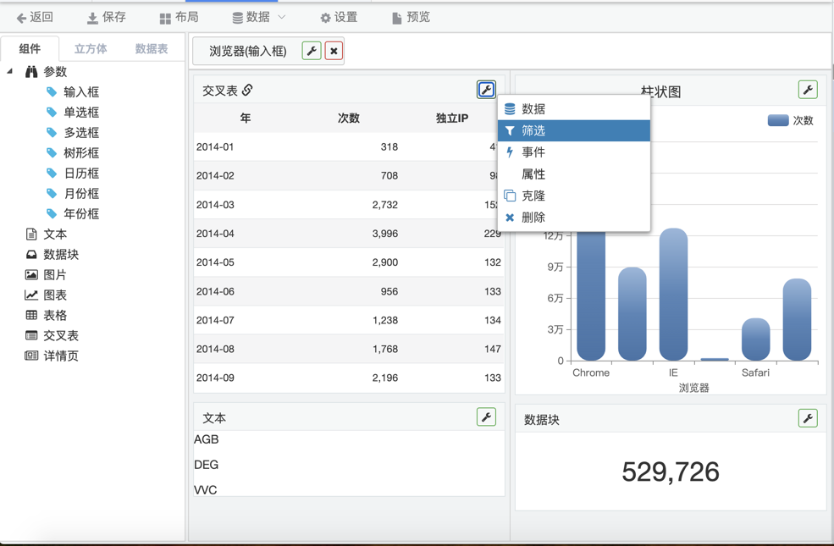The image size is (834, 546).
Task: Switch to the 数据表 tab
Action: point(152,49)
